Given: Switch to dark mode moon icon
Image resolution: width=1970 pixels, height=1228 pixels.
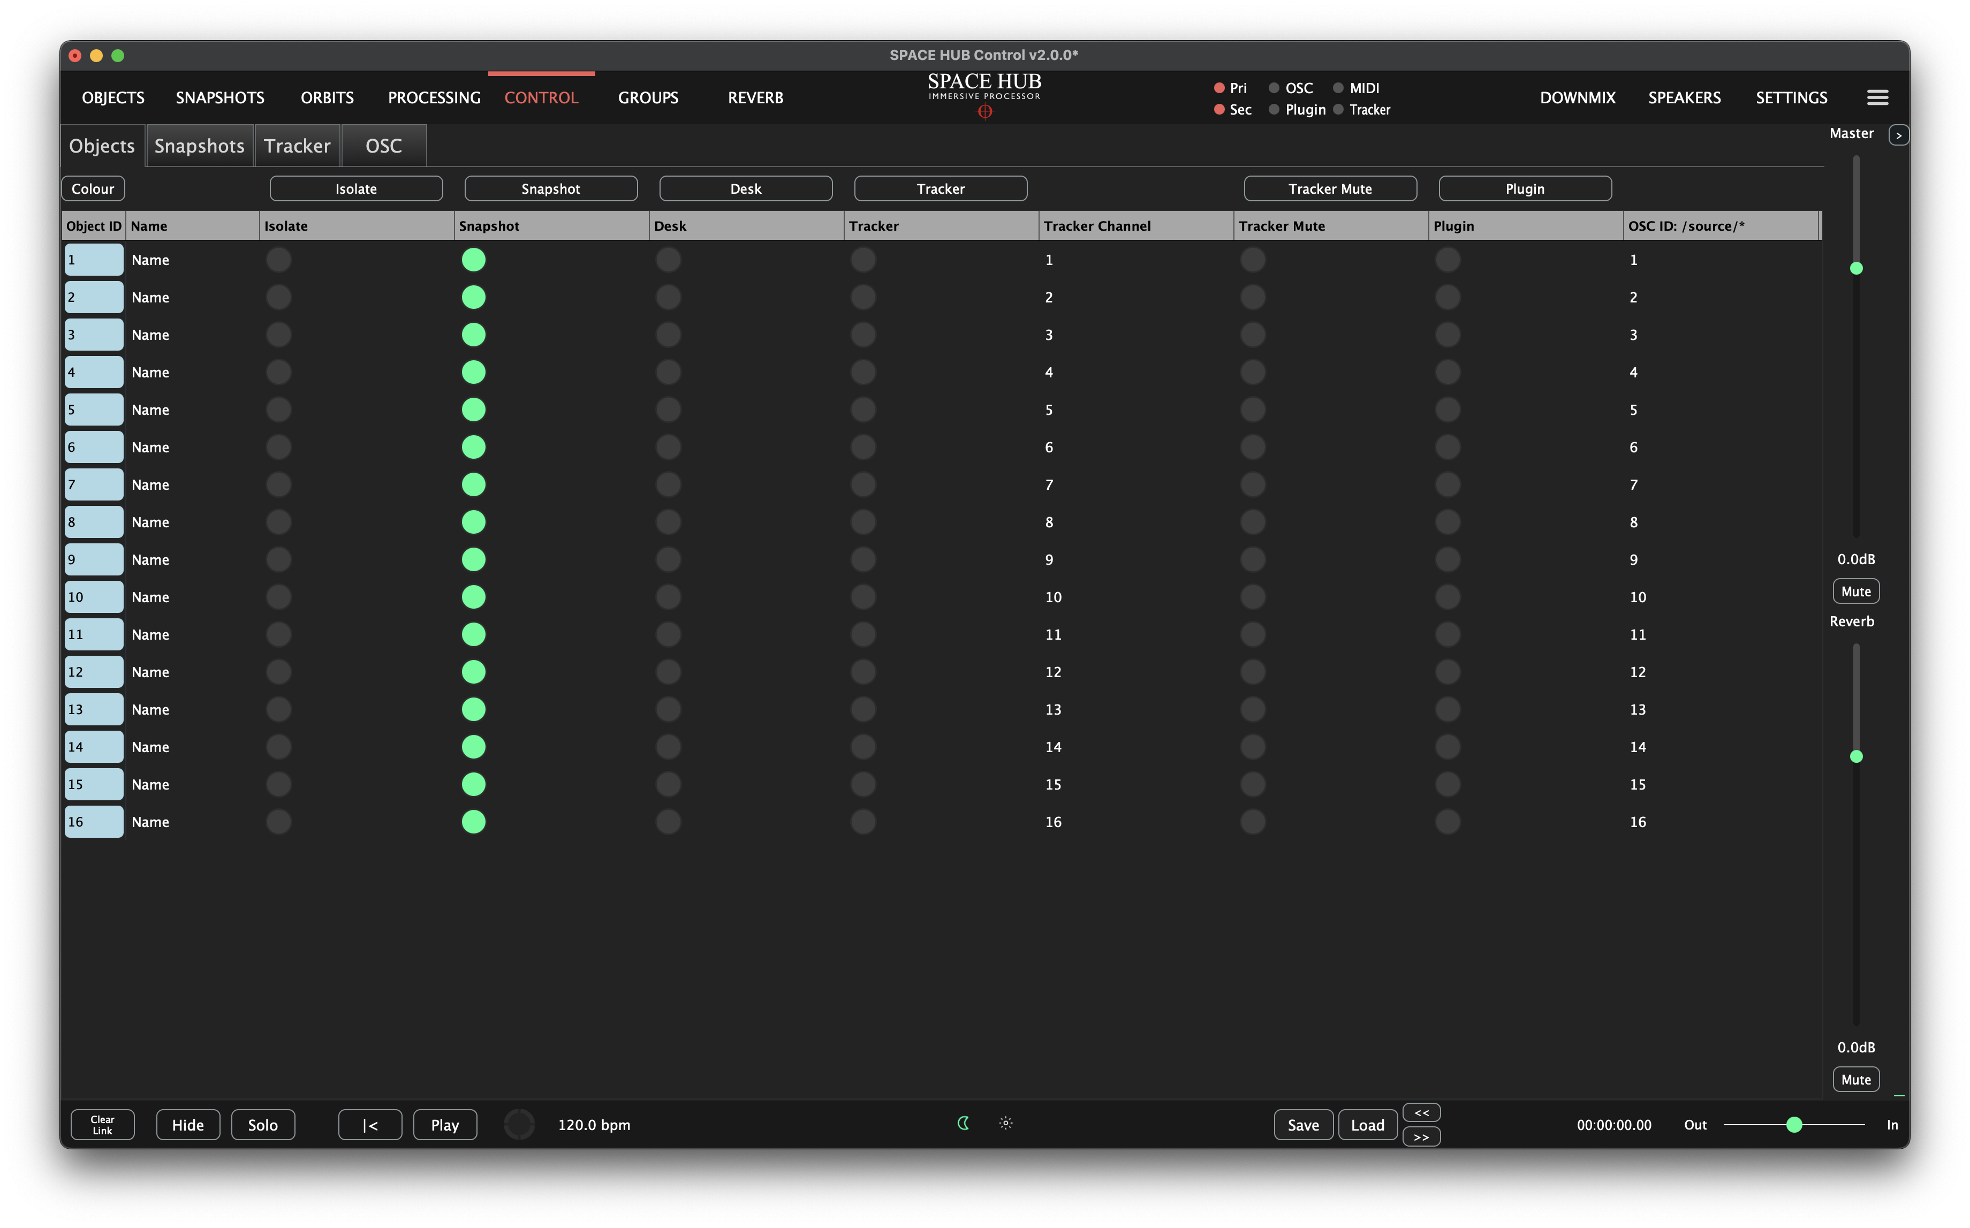Looking at the screenshot, I should (963, 1123).
